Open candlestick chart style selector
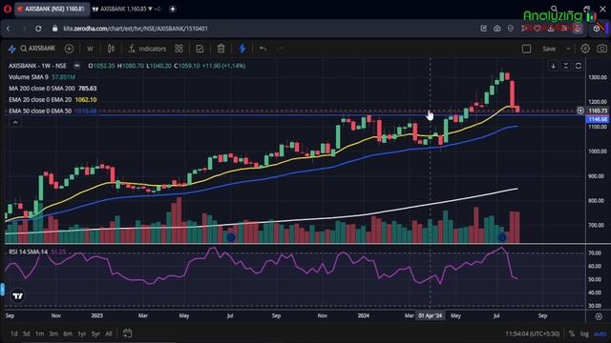611x343 pixels. pos(111,49)
